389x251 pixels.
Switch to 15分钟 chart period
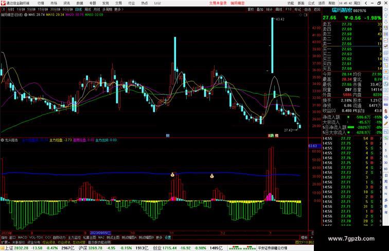(43, 9)
